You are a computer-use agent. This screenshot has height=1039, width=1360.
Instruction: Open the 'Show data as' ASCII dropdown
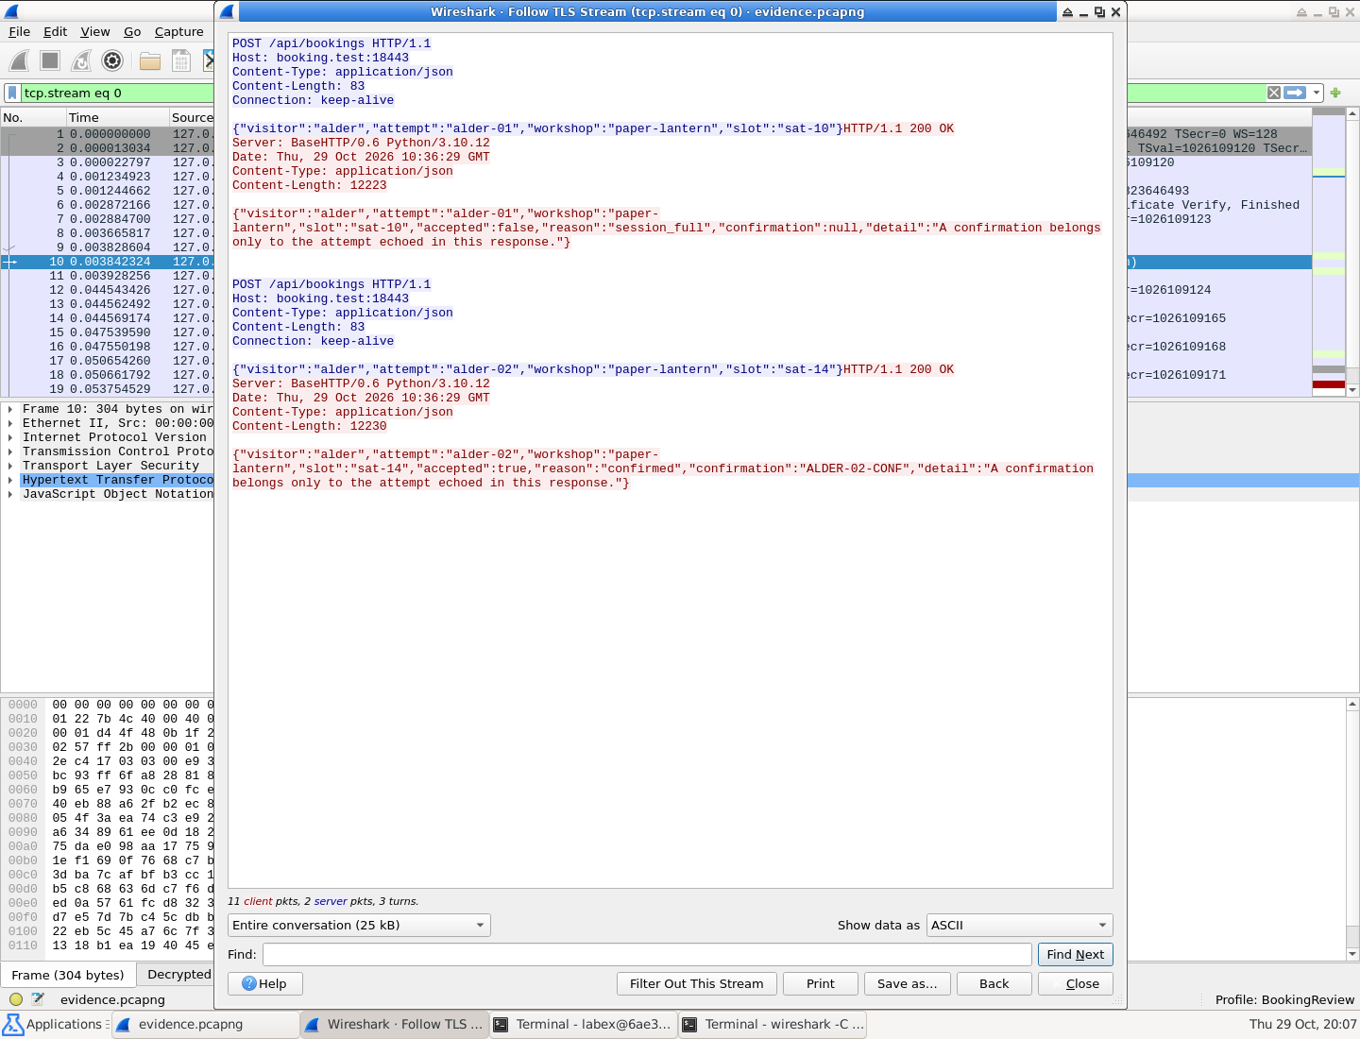[x=1020, y=926]
